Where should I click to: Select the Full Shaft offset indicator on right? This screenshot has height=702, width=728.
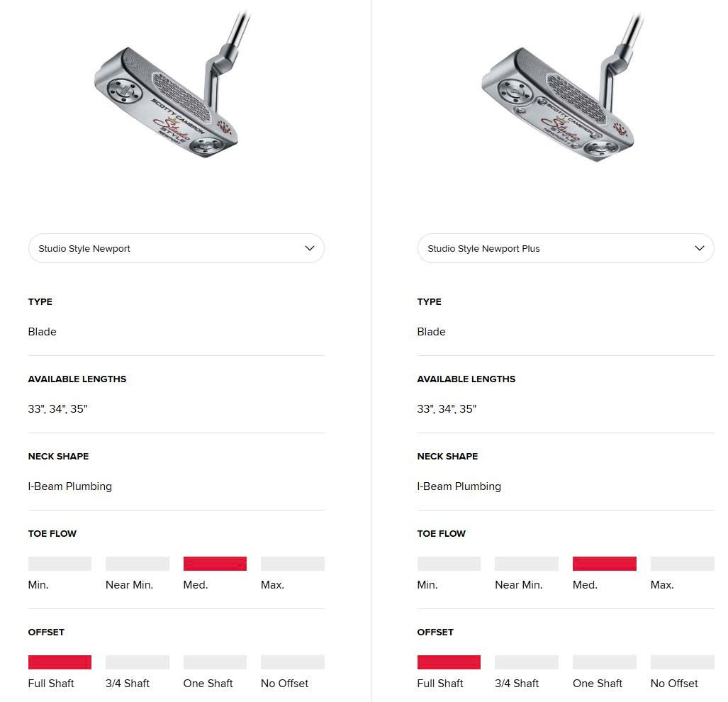click(x=449, y=662)
